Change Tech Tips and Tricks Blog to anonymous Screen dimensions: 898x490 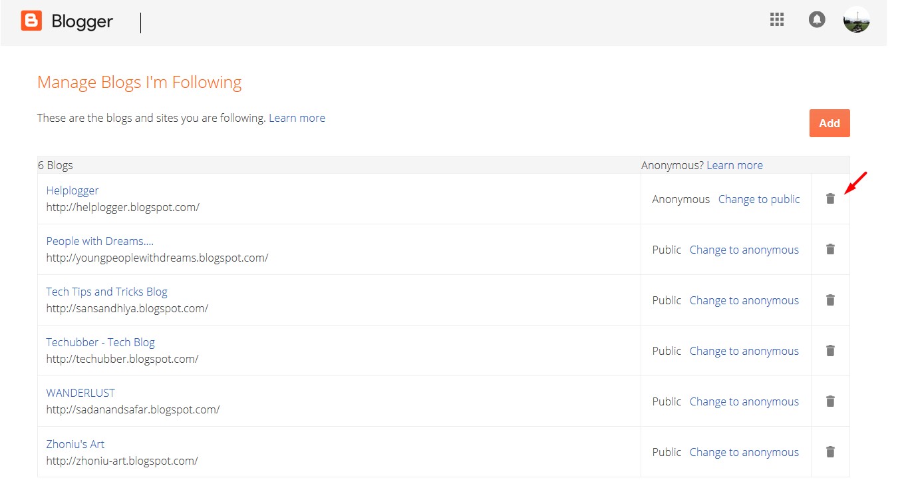click(x=744, y=300)
